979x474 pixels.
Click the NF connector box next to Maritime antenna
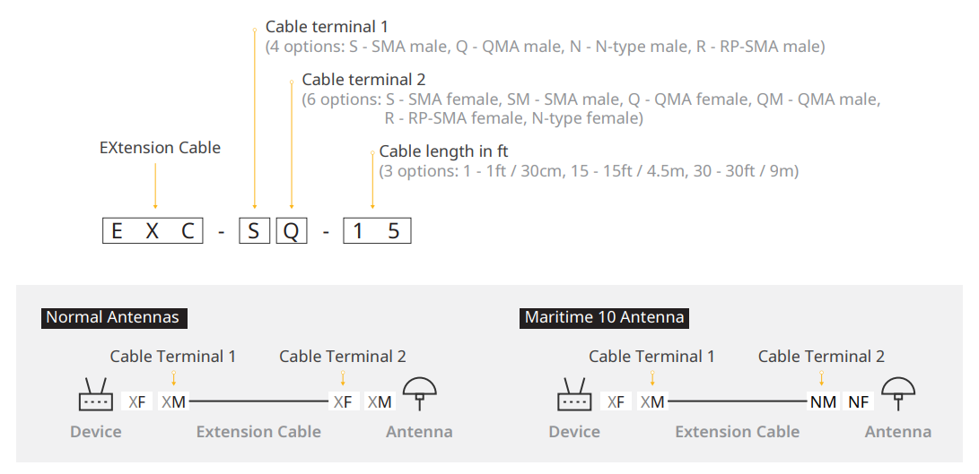click(859, 402)
